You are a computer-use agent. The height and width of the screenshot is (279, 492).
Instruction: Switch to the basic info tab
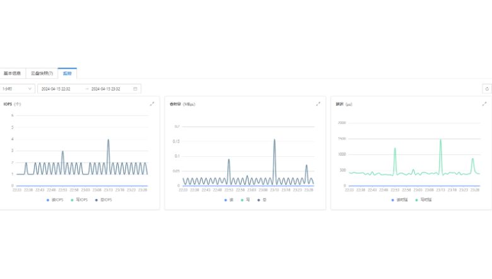13,73
